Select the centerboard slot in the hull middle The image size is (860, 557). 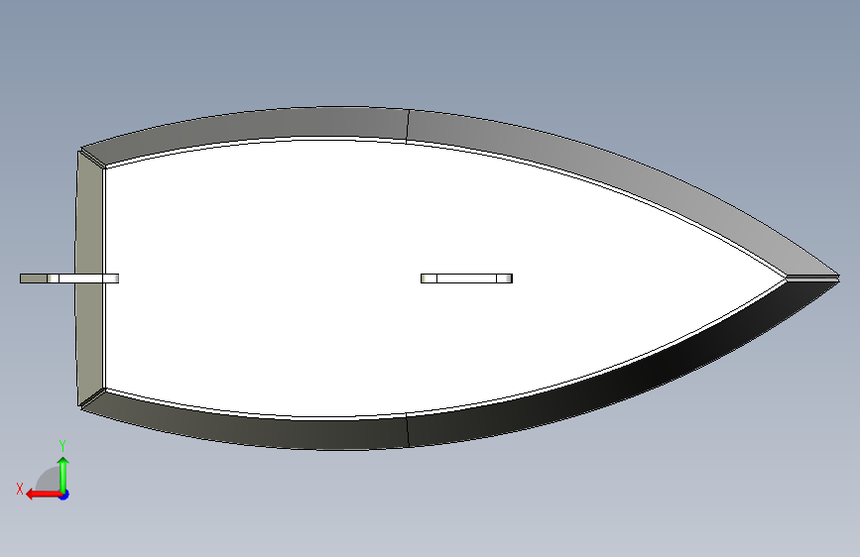(x=466, y=278)
